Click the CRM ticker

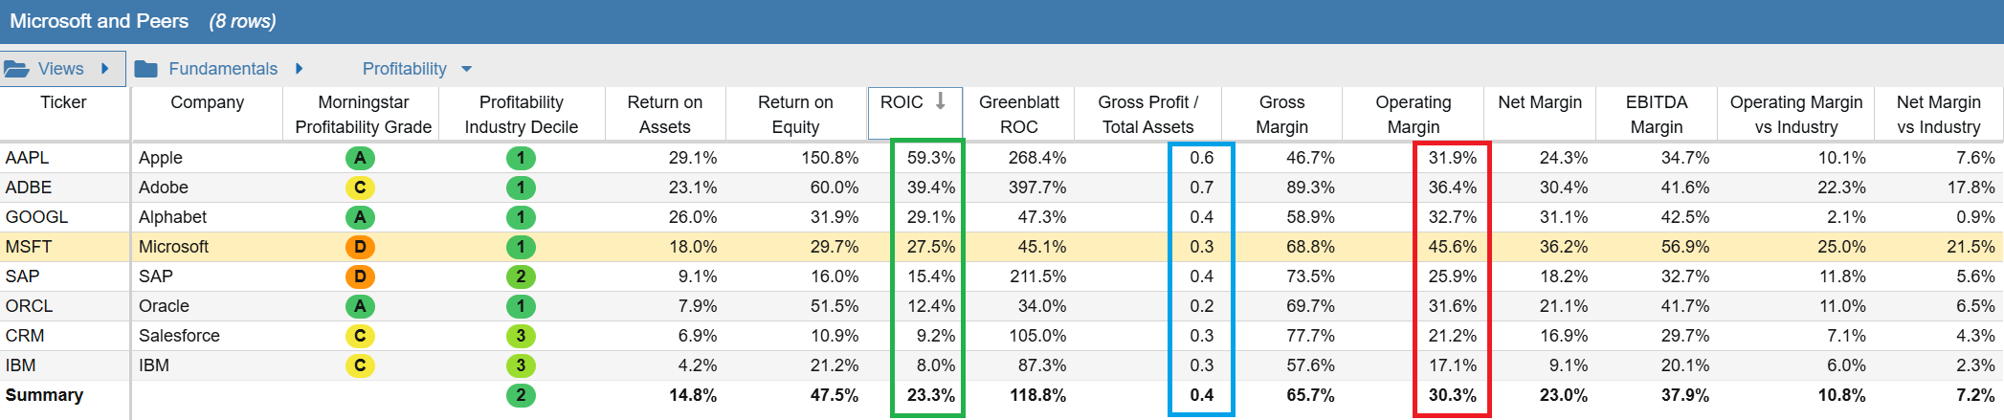(x=25, y=336)
